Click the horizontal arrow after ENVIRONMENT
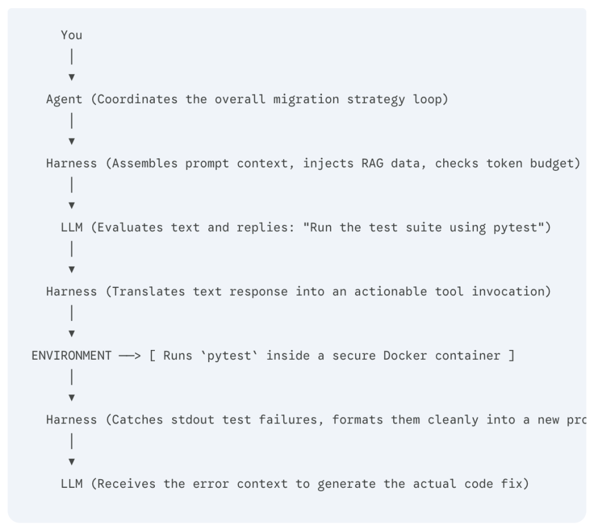Viewport: 594px width, 529px height. tap(130, 356)
